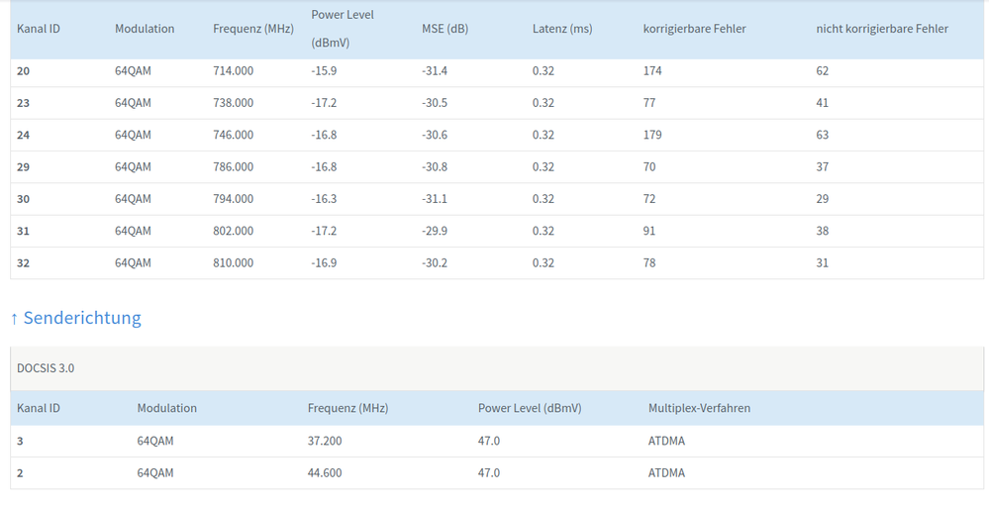
Task: Select channel ID 32 cell
Action: [x=24, y=263]
